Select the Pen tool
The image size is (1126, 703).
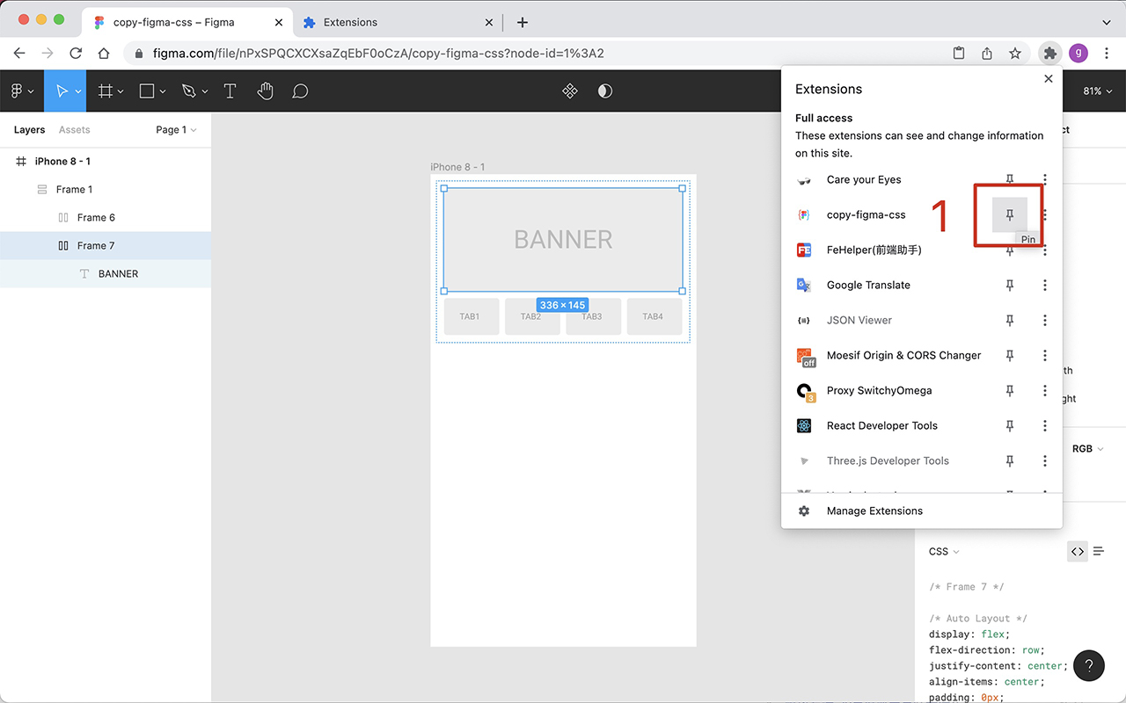coord(189,91)
